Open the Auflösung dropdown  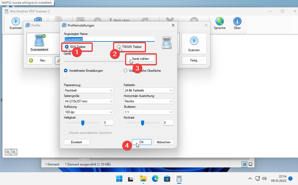coord(89,112)
